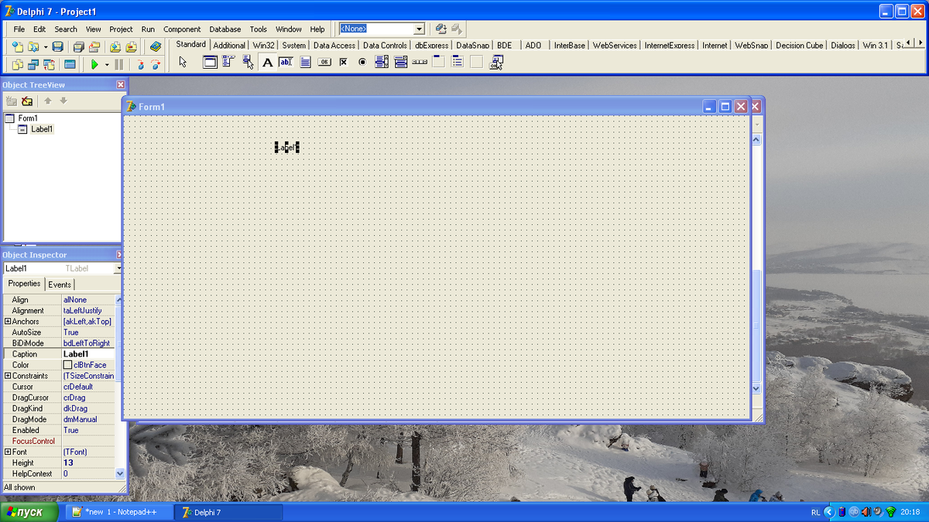Image resolution: width=929 pixels, height=522 pixels.
Task: Click the AutoSize value True
Action: 88,333
